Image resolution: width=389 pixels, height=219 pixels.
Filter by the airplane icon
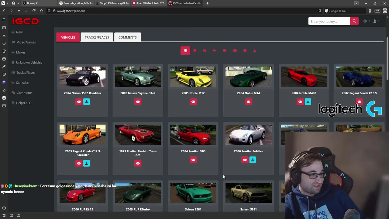(214, 50)
